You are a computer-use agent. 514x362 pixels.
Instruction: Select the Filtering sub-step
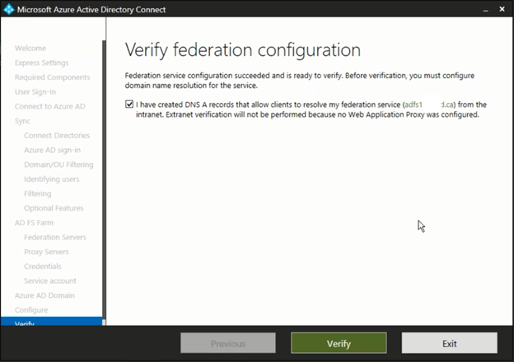[x=38, y=193]
